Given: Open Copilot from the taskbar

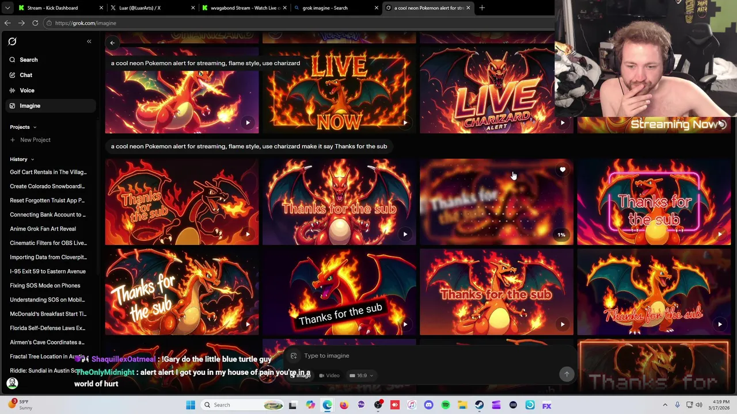Looking at the screenshot, I should pos(310,405).
